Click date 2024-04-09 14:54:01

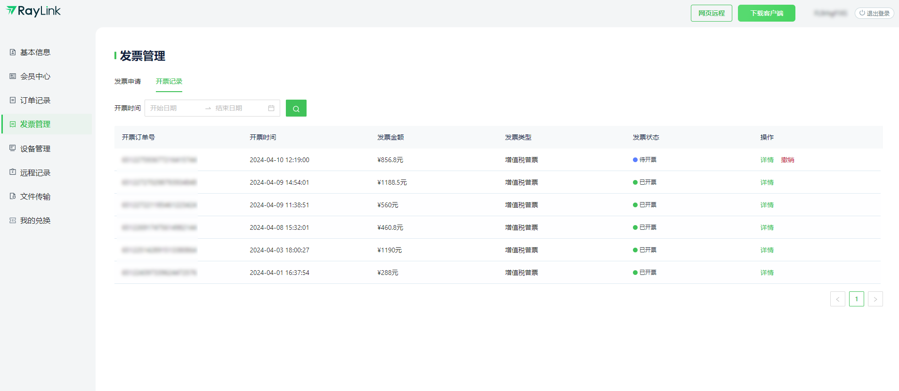coord(279,182)
